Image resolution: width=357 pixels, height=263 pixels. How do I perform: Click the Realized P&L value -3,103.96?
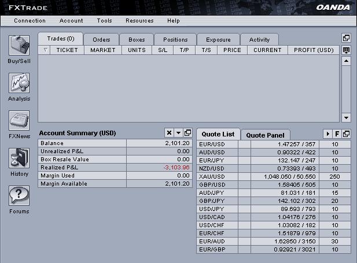click(x=176, y=168)
